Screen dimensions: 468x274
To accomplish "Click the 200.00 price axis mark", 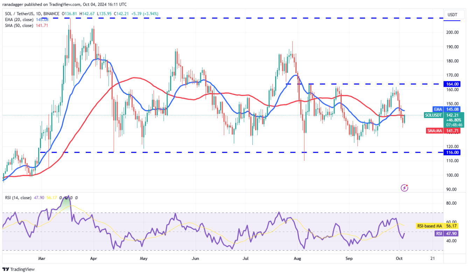I will pos(453,32).
